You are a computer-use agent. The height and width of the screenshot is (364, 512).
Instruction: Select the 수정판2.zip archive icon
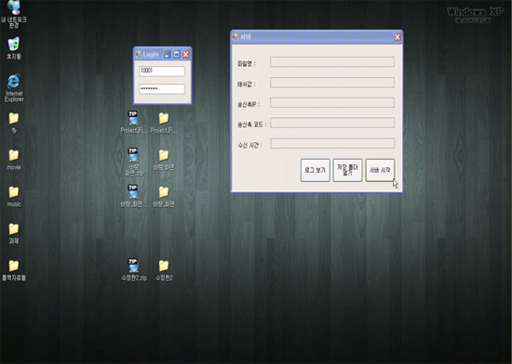133,269
